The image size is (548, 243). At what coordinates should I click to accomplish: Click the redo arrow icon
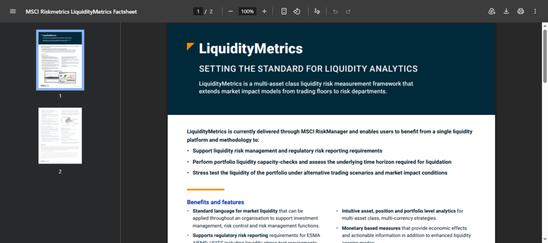click(x=348, y=11)
